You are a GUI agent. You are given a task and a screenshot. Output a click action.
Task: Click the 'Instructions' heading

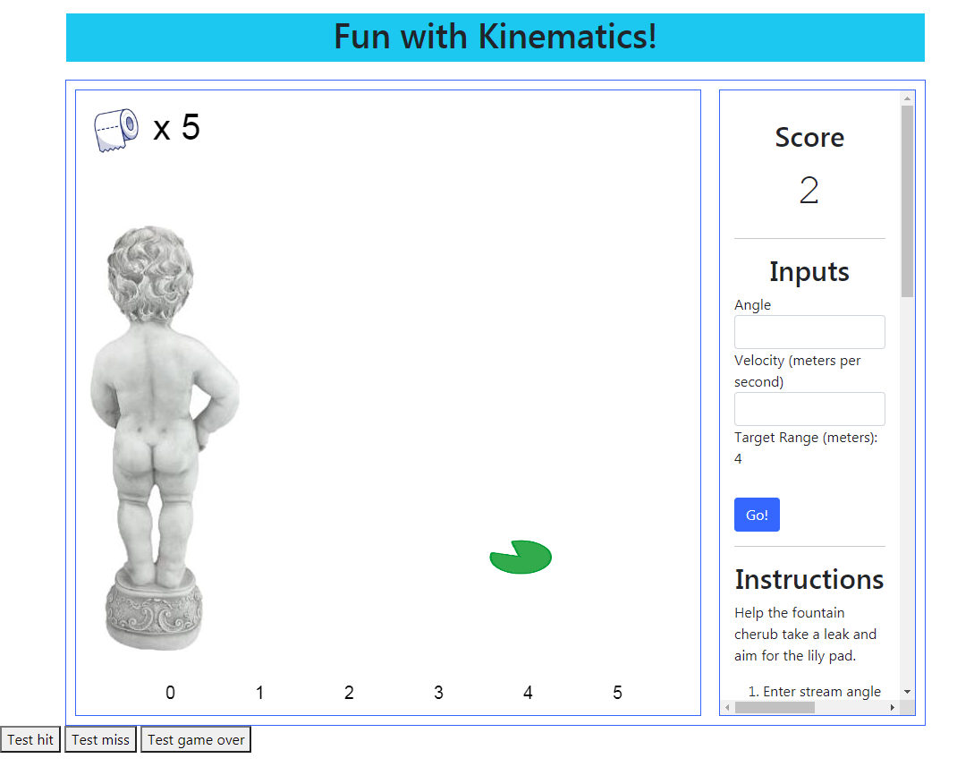(x=809, y=580)
